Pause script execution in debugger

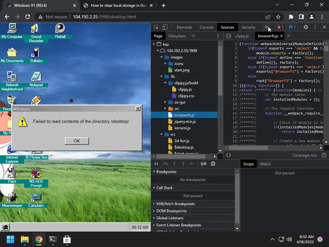click(x=156, y=164)
